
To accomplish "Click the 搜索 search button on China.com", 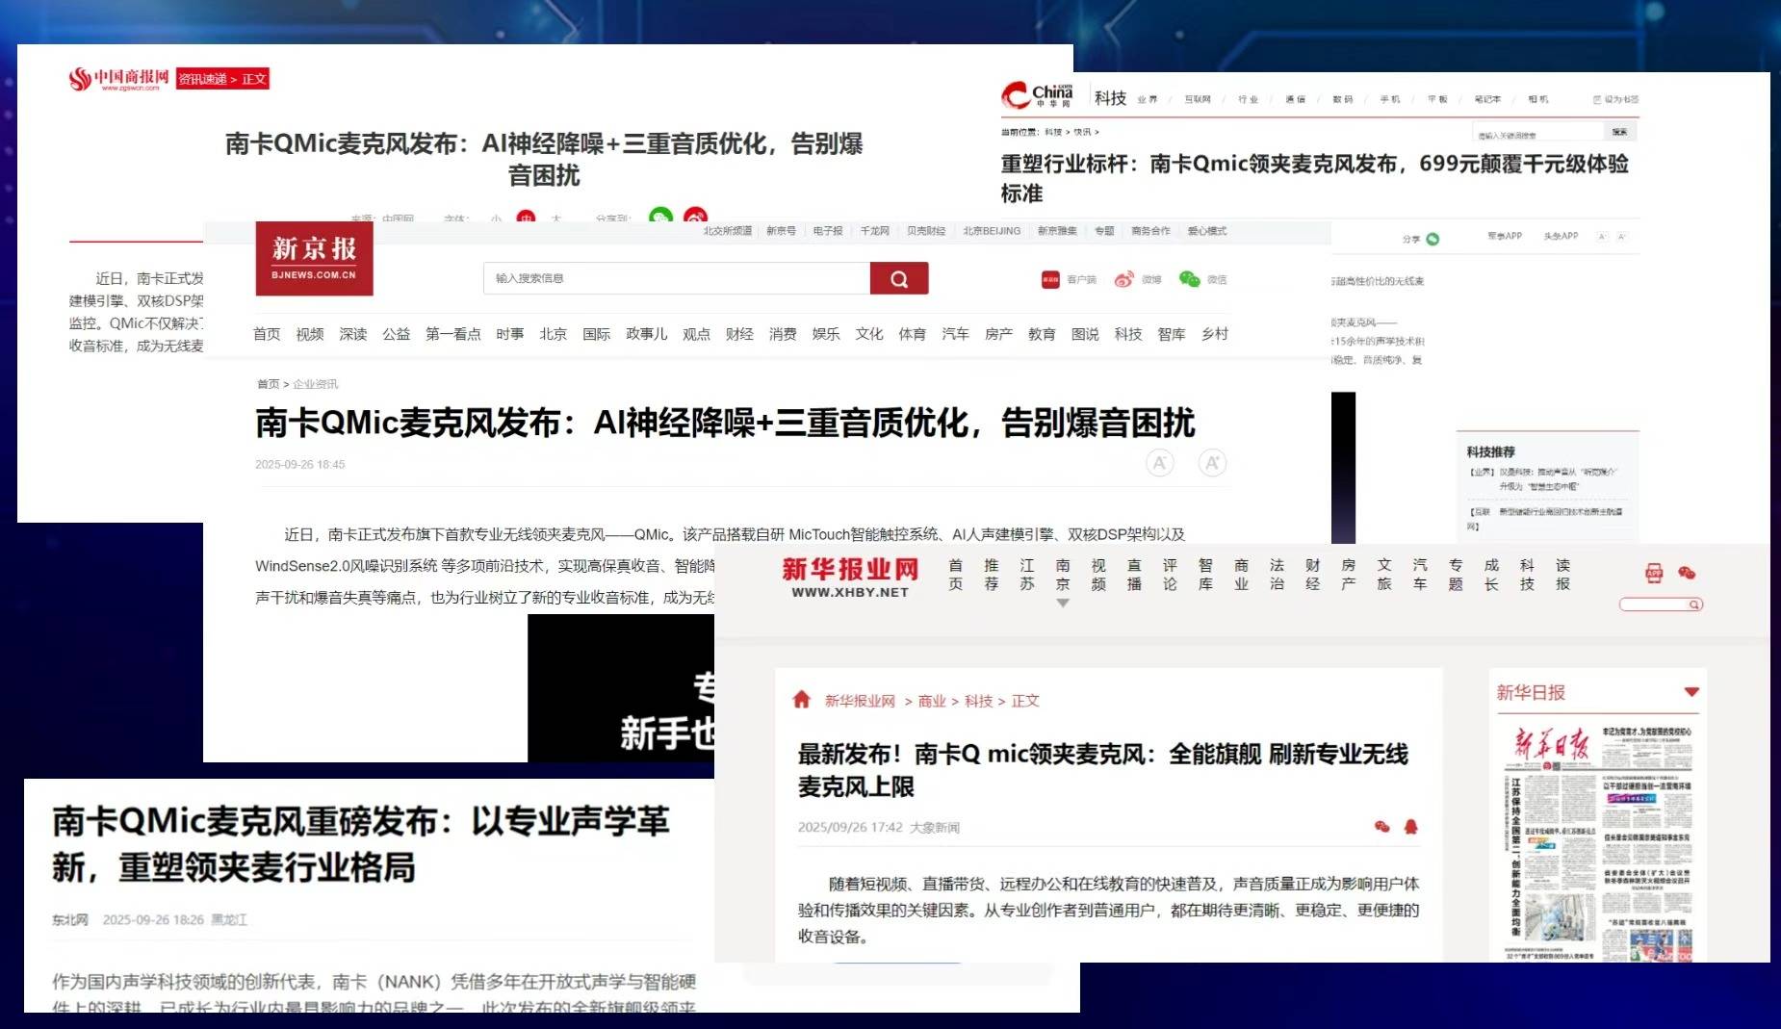I will pos(1618,130).
